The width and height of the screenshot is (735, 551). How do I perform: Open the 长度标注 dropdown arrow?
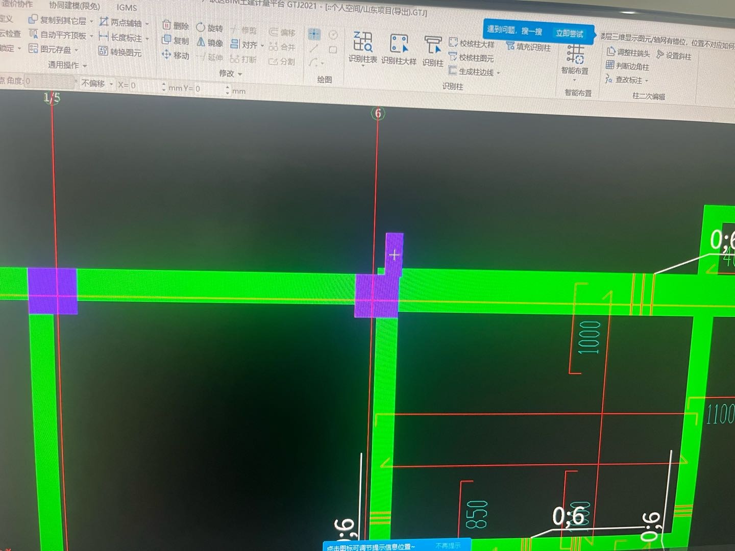(147, 39)
